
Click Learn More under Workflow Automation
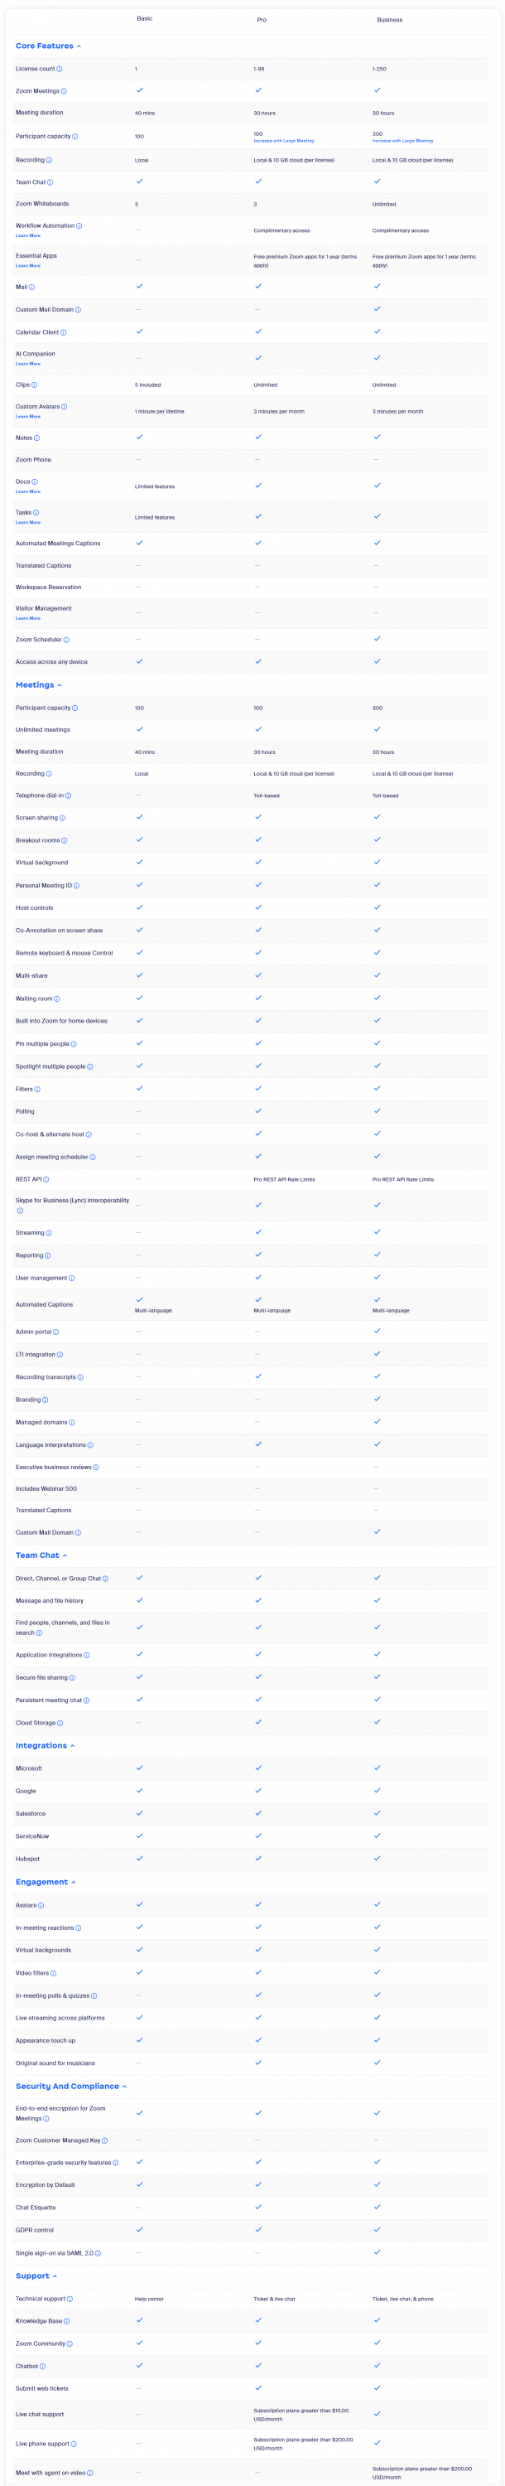click(x=28, y=235)
